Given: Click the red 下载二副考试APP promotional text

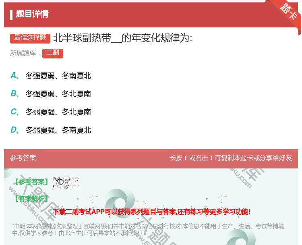Looking at the screenshot, I should click(x=151, y=212).
